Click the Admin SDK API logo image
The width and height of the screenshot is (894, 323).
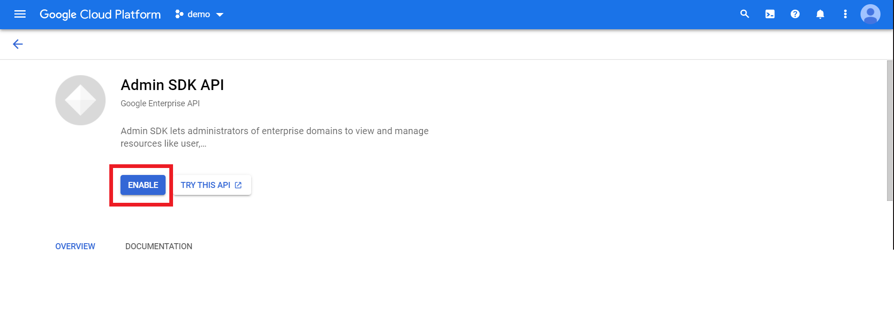80,100
